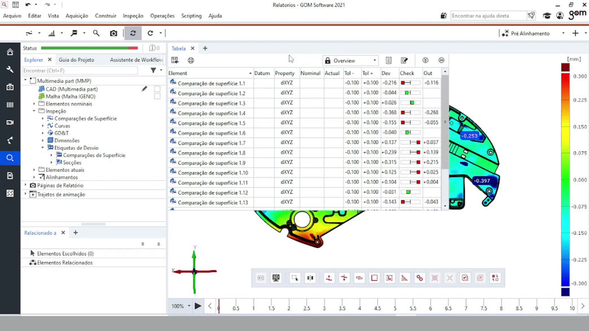Click the Encontrar (Ctrl+F) search field

tap(80, 70)
